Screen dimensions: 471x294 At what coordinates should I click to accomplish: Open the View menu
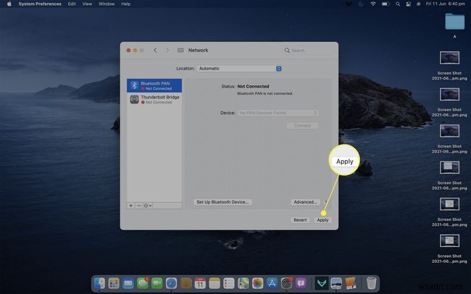click(x=87, y=4)
